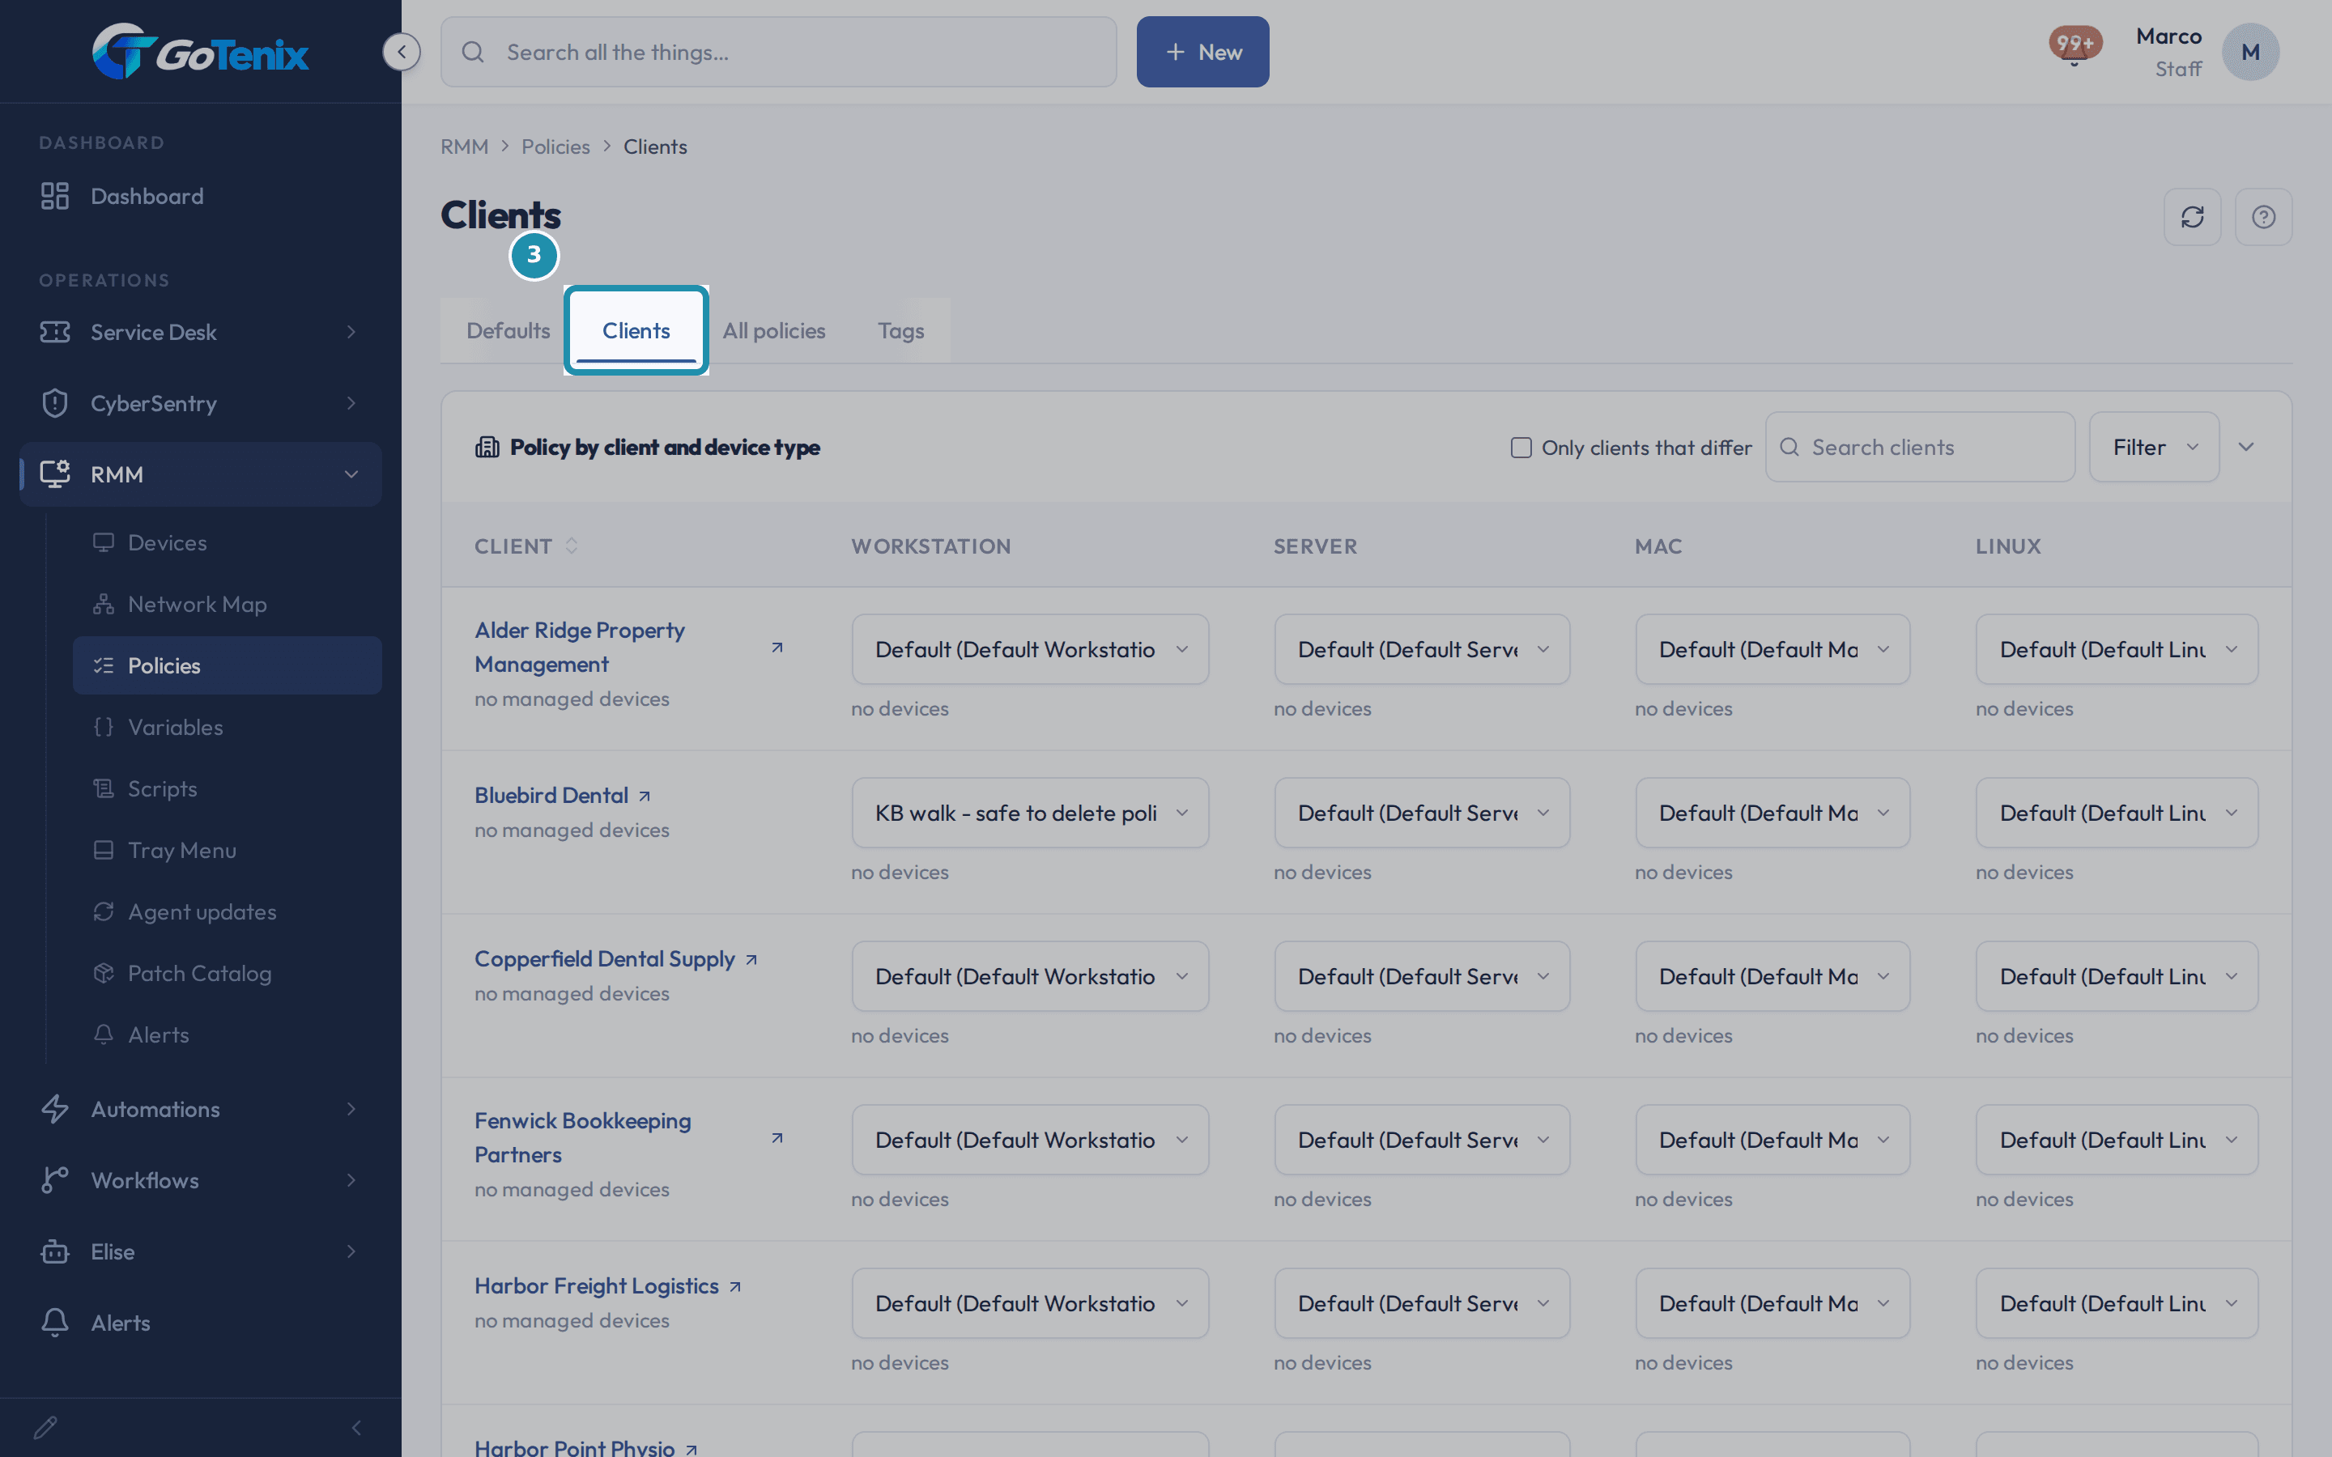2332x1457 pixels.
Task: Open Fenwick Bookkeeping Partners external link arrow
Action: coord(777,1138)
